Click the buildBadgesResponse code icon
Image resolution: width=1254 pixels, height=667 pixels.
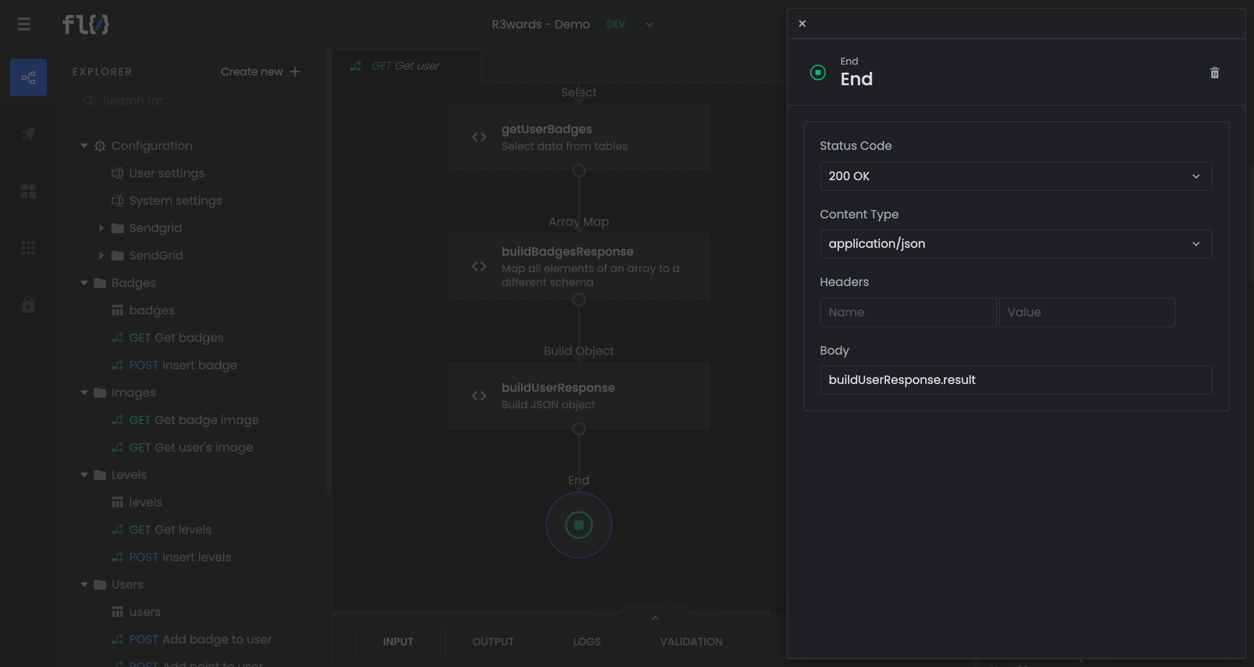479,266
